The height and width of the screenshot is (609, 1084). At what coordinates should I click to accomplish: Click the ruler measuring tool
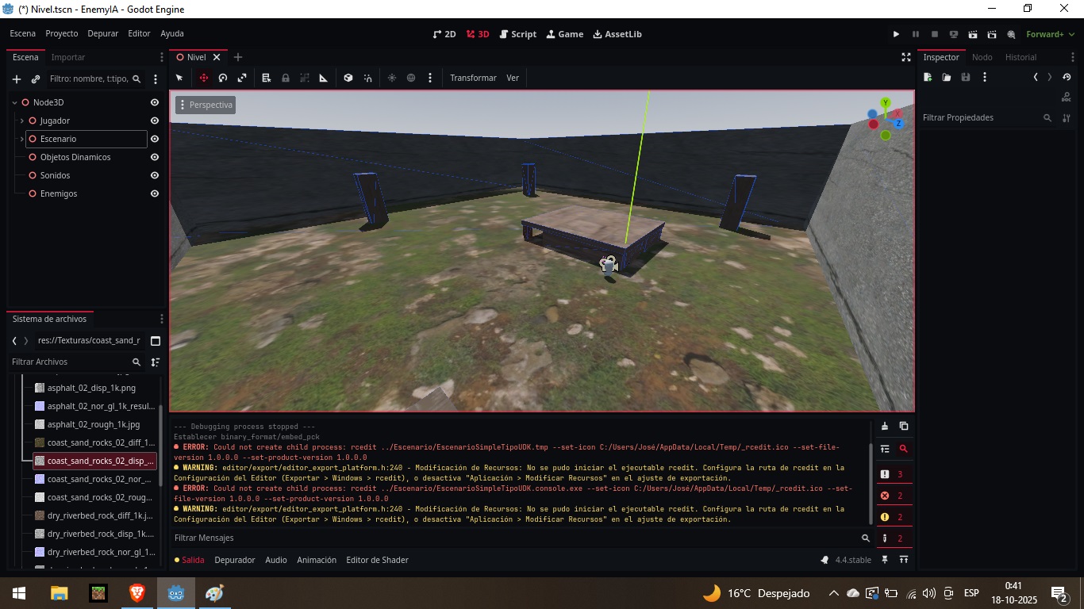coord(324,78)
